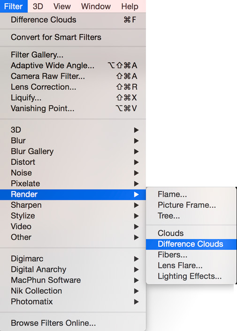Select Difference Clouds in Render submenu
The height and width of the screenshot is (331, 237).
pyautogui.click(x=191, y=244)
